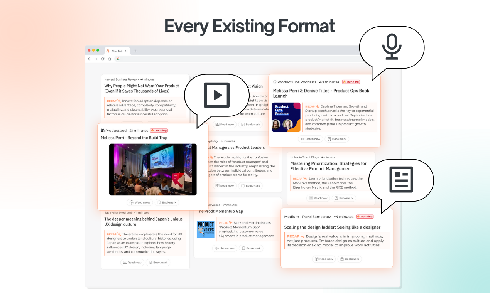Click Watch now on Beyond the Build Trap
Image resolution: width=490 pixels, height=293 pixels.
[140, 202]
